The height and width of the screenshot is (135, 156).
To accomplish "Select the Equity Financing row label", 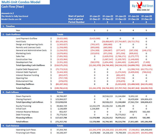I will pos(25,106).
